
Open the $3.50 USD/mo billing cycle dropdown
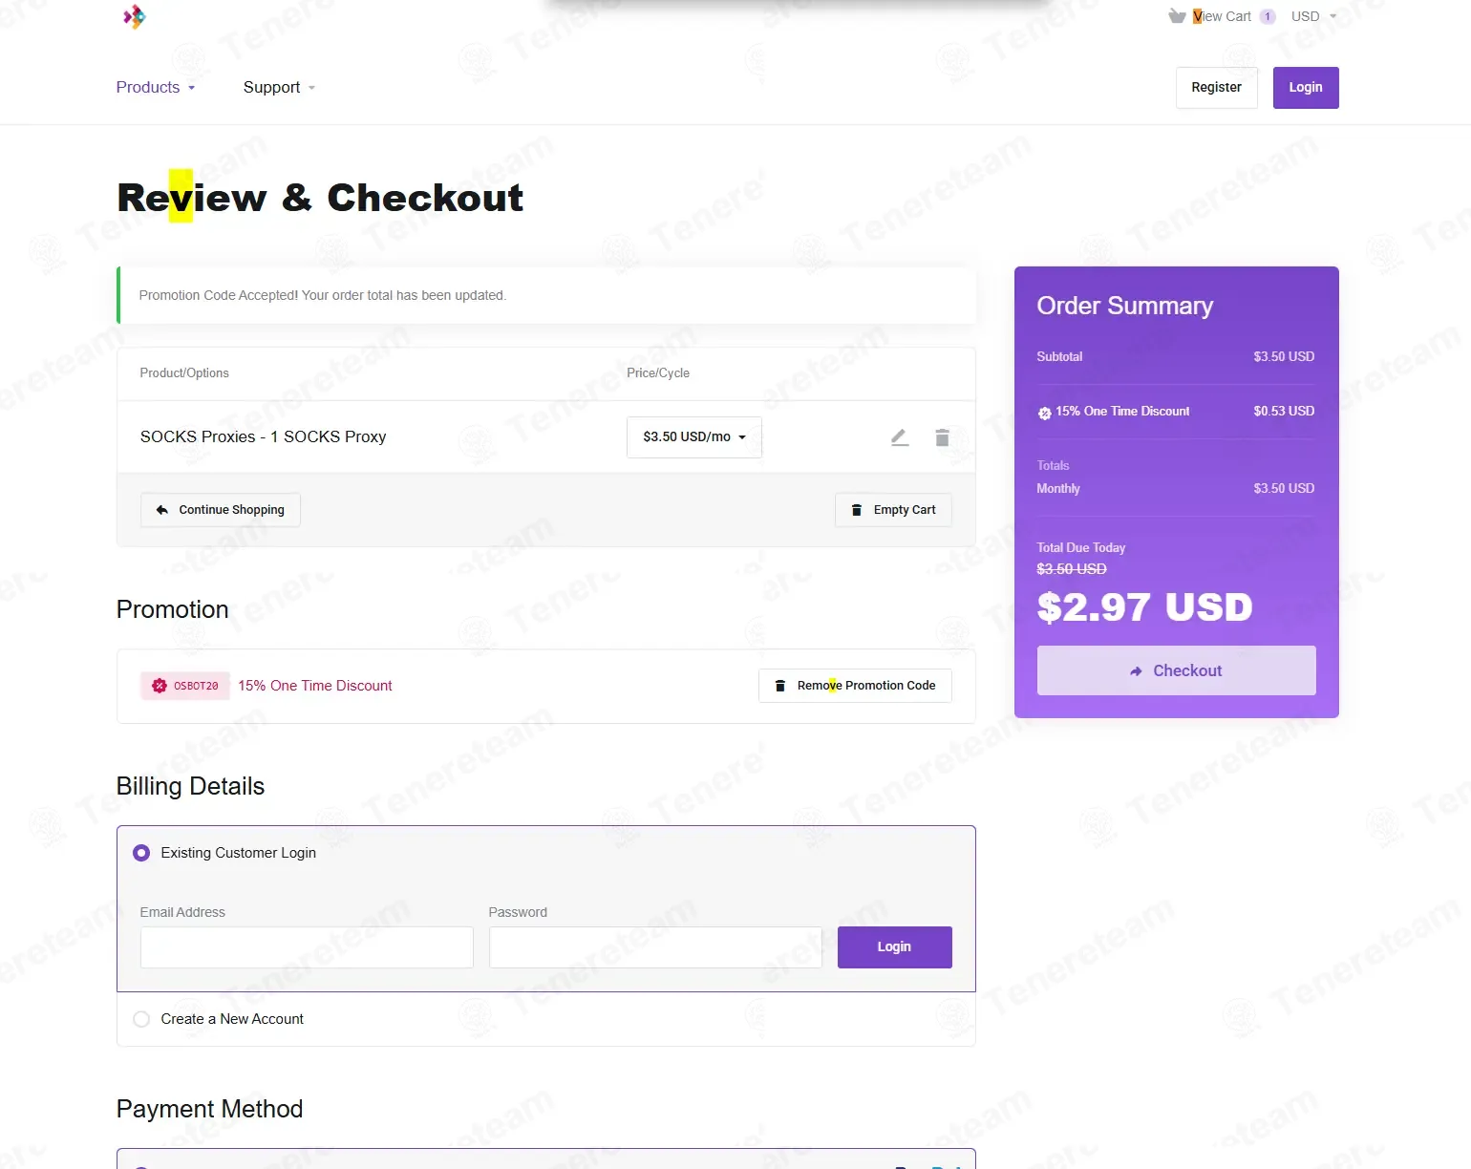pos(694,437)
